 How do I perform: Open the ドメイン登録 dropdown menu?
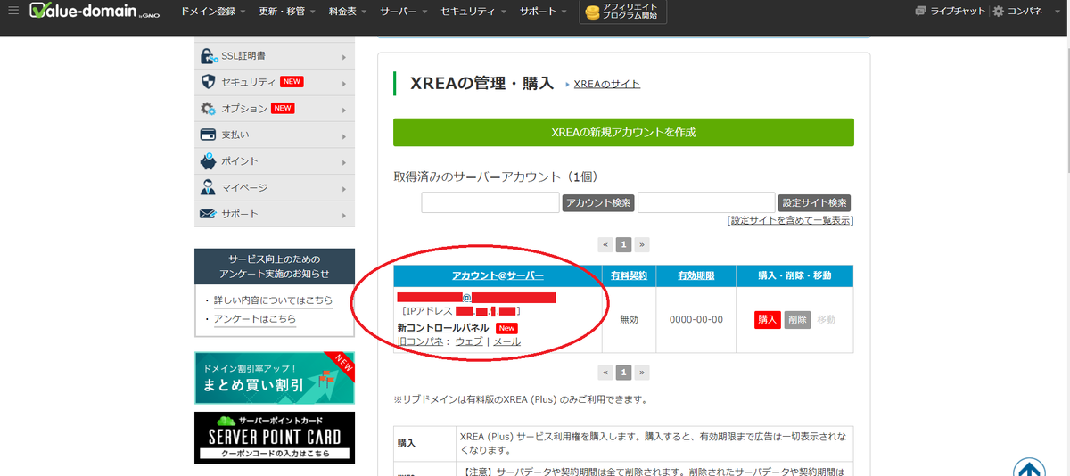214,12
